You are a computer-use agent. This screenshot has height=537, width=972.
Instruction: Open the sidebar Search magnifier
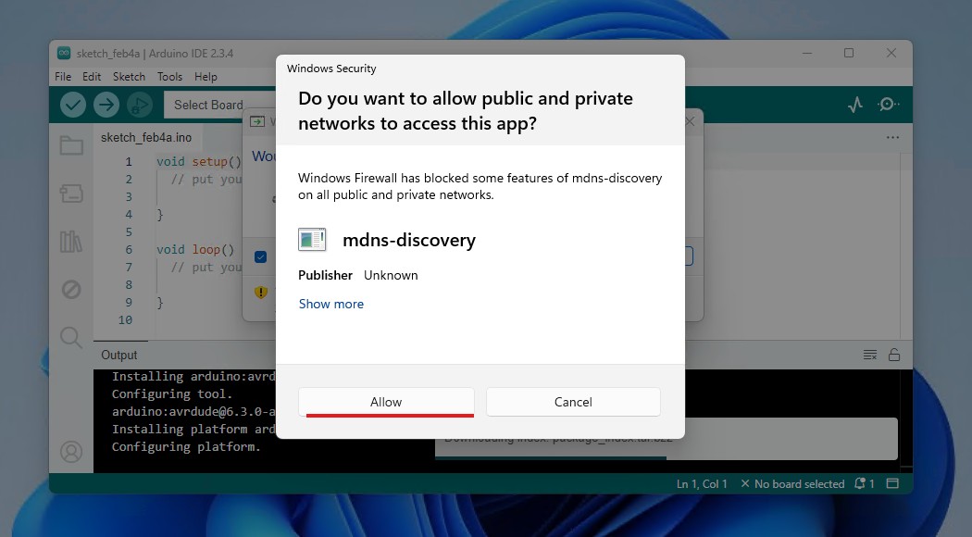(71, 337)
